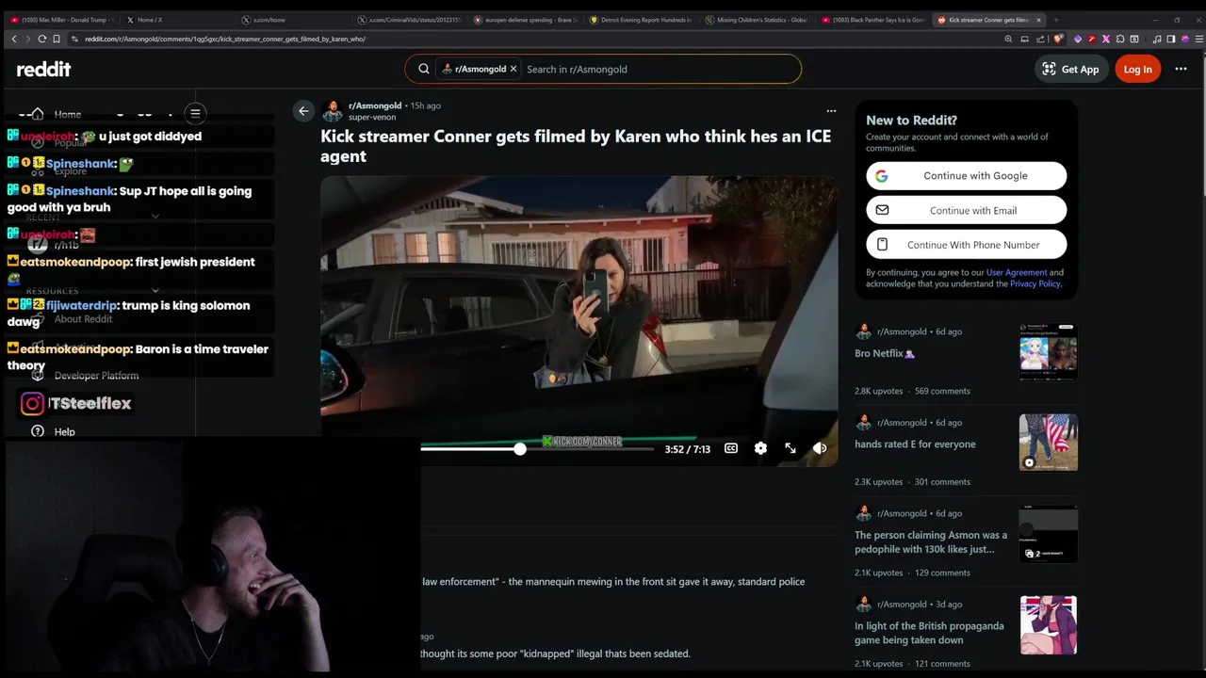The height and width of the screenshot is (678, 1206).
Task: Open the User Agreement link
Action: [1017, 273]
